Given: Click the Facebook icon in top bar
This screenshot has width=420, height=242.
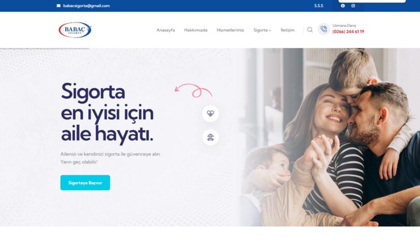Looking at the screenshot, I should (x=343, y=5).
